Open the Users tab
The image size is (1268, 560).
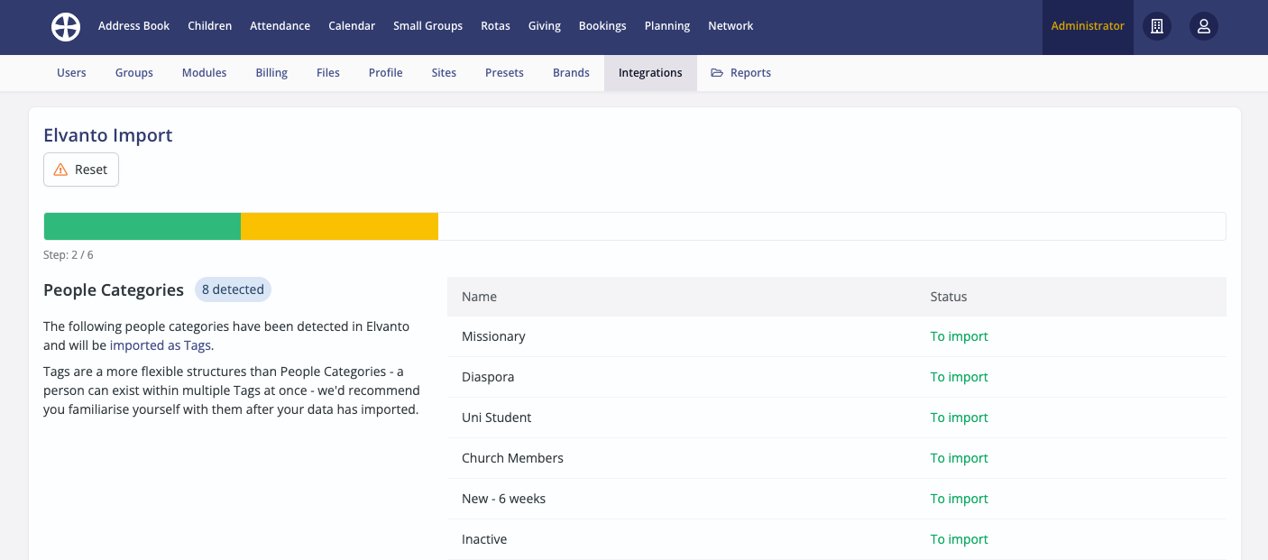click(71, 73)
